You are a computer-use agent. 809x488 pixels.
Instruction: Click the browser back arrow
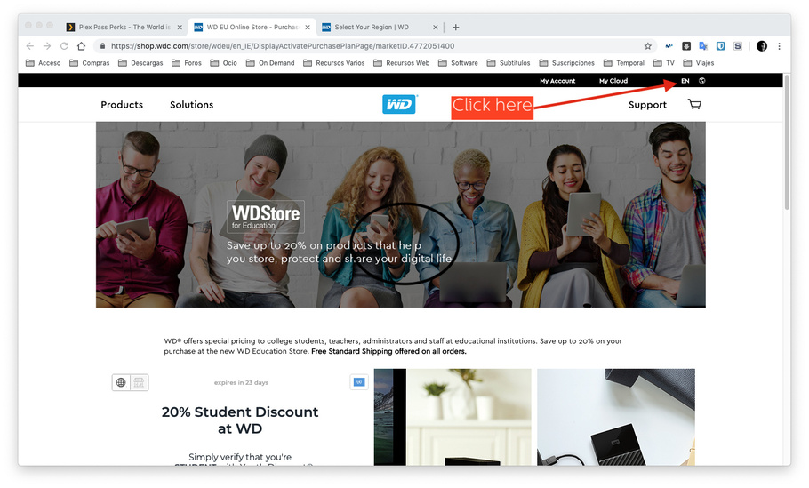[x=30, y=46]
